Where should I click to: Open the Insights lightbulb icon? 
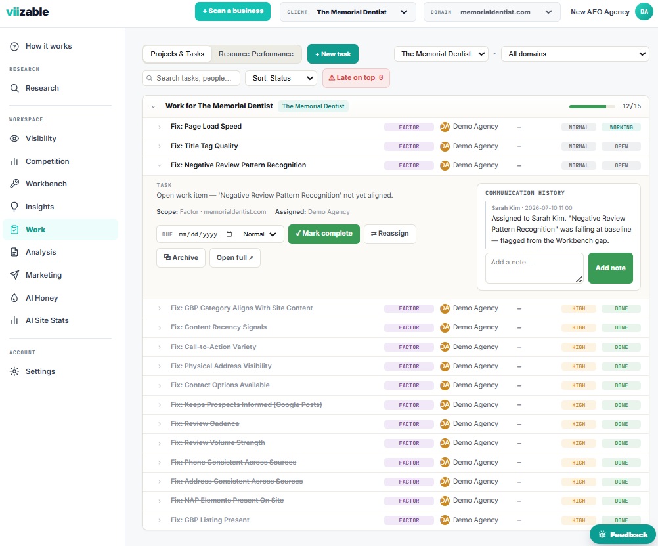(x=14, y=207)
